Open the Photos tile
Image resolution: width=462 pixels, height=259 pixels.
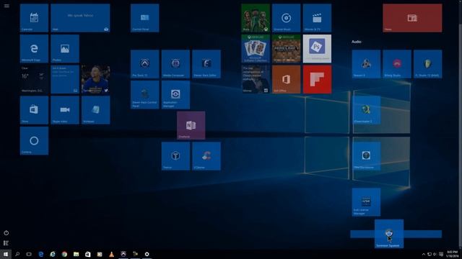click(x=65, y=49)
